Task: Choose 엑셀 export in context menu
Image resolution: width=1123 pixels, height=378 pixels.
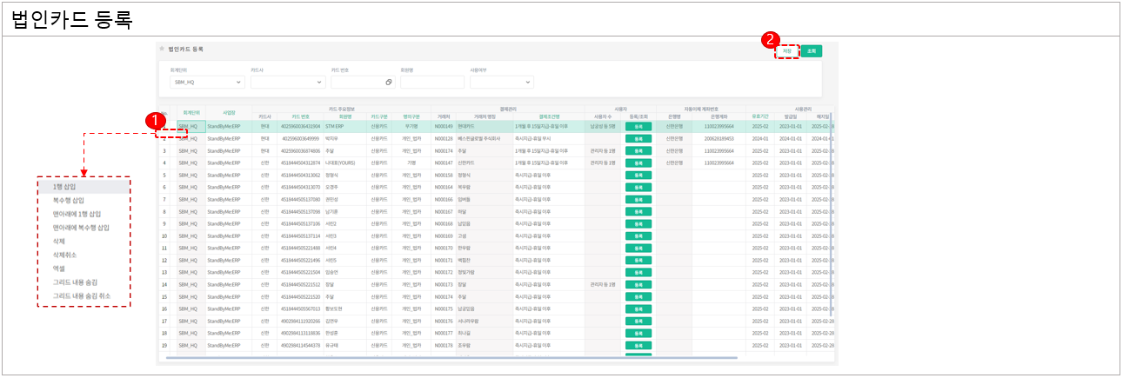Action: click(x=58, y=269)
